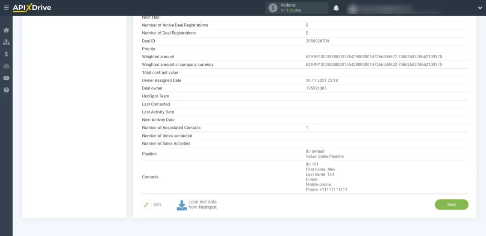Image resolution: width=486 pixels, height=236 pixels.
Task: Open billing via sidebar dollar icon
Action: 6,54
